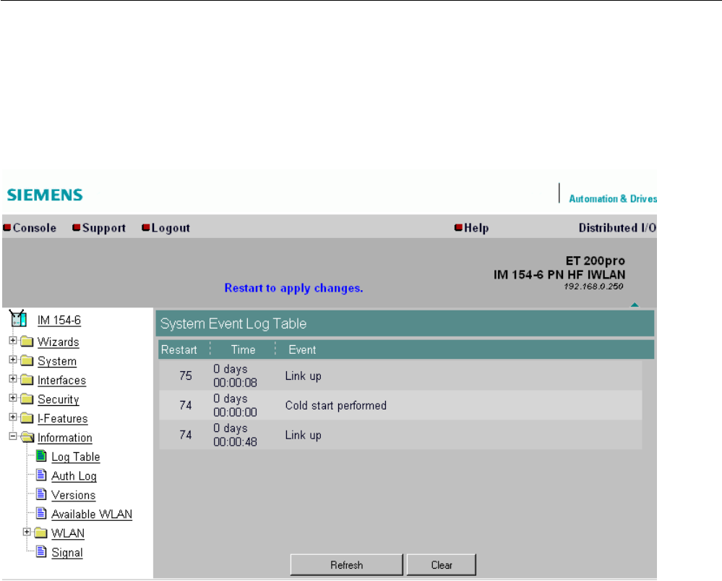Click the red bullet beside Logout
This screenshot has width=722, height=581.
146,227
